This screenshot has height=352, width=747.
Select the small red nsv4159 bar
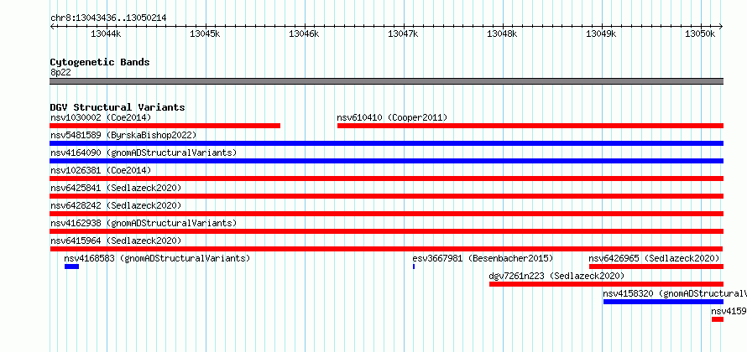(718, 319)
